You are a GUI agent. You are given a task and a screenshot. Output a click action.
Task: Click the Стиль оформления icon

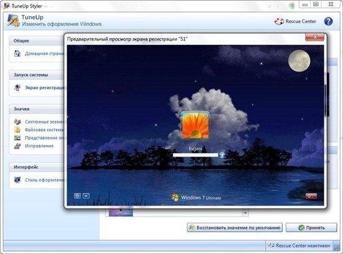[x=17, y=180]
